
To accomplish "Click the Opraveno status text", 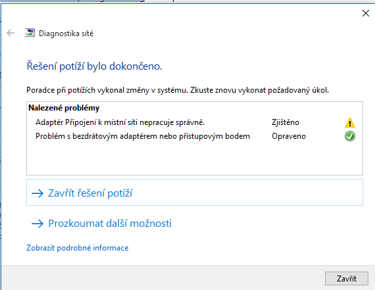I will (x=289, y=136).
